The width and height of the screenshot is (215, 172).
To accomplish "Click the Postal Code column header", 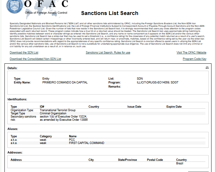I will [x=155, y=160].
